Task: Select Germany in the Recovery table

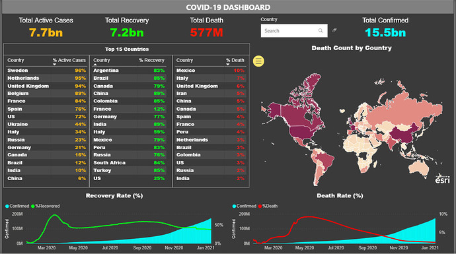Action: [x=105, y=116]
